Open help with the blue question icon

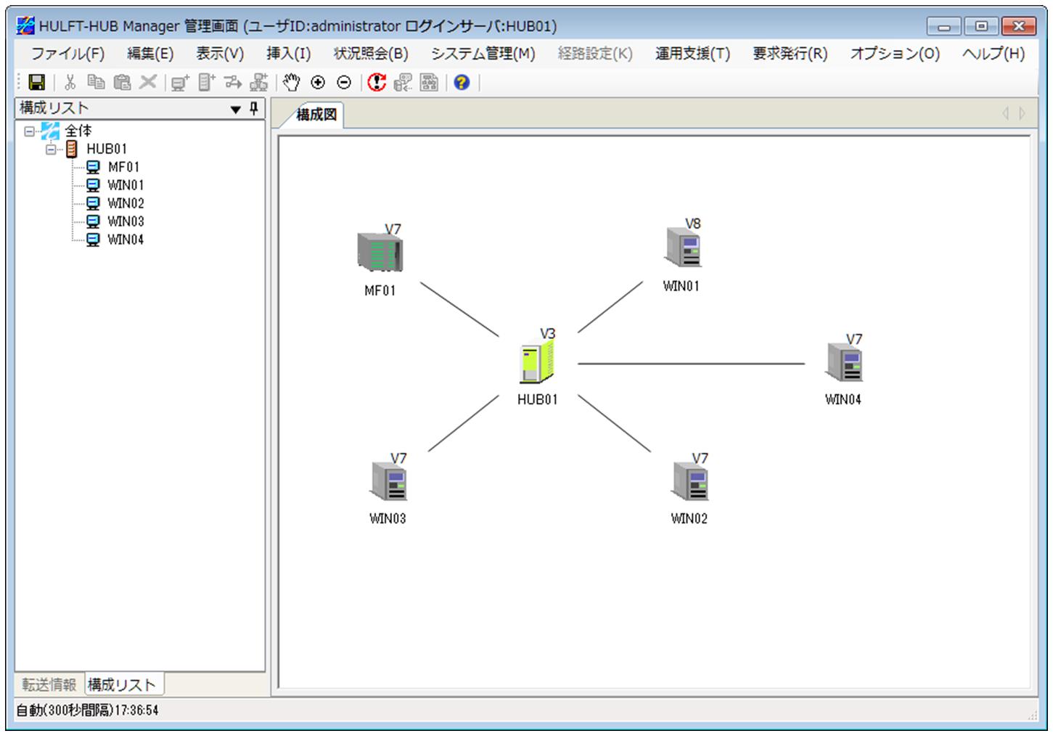click(x=462, y=83)
